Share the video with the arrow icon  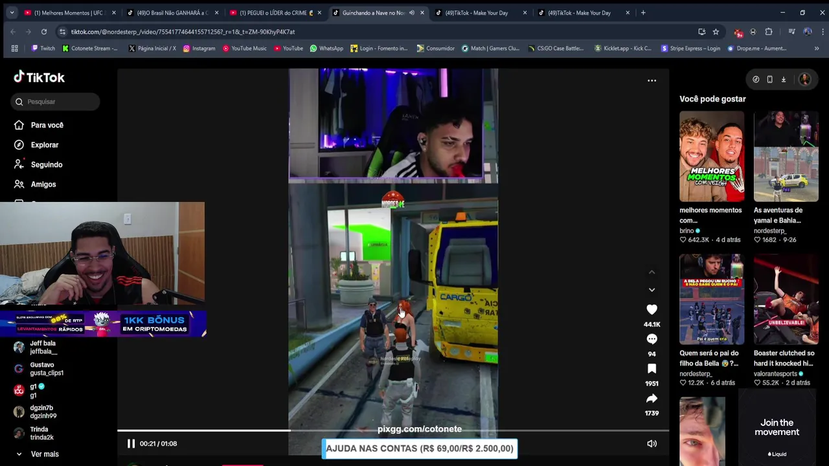(x=652, y=398)
